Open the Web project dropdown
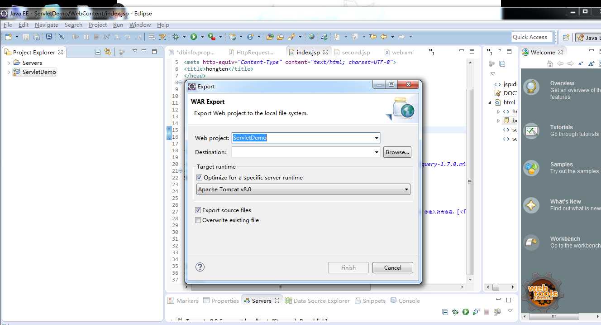The image size is (601, 325). 377,138
